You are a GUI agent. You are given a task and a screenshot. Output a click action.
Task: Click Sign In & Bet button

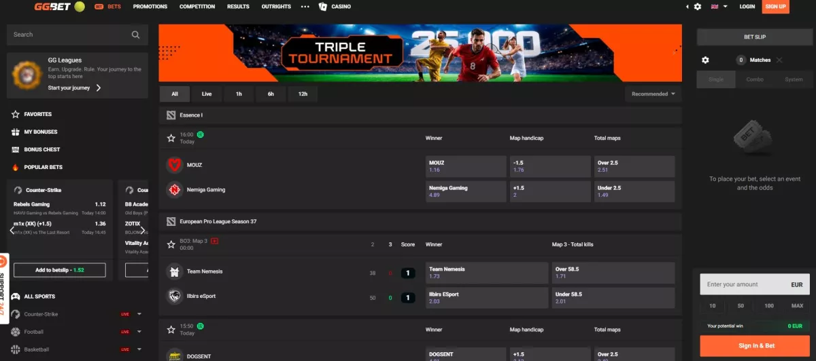click(755, 345)
